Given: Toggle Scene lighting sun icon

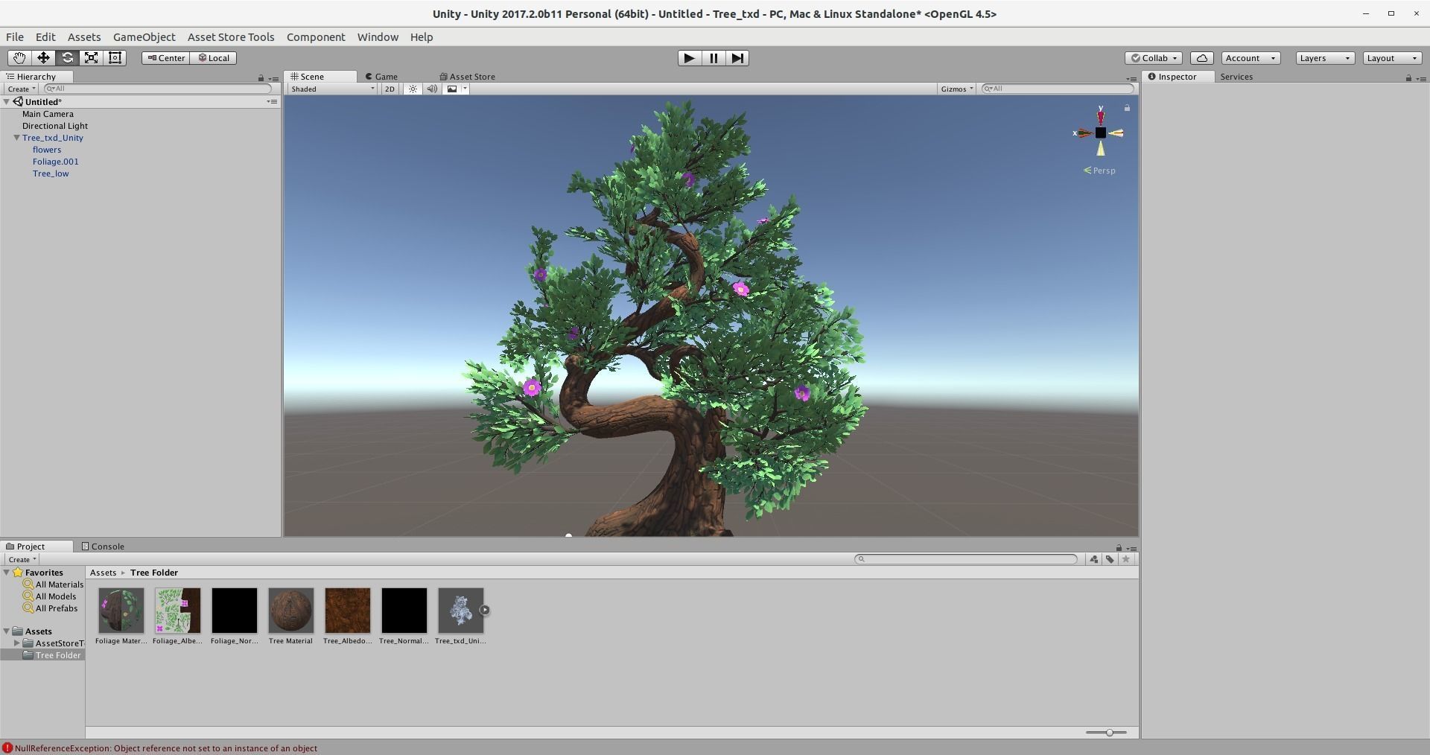Looking at the screenshot, I should coord(413,89).
